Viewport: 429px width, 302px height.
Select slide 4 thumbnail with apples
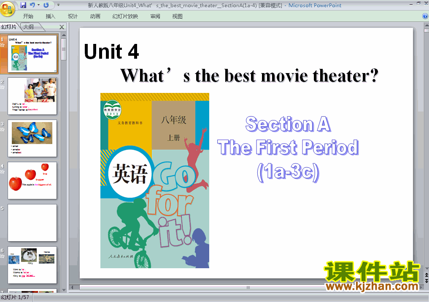(x=32, y=180)
